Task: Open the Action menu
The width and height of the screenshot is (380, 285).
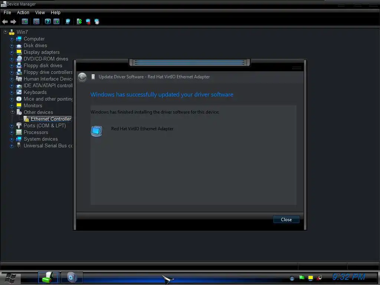Action: 23,12
